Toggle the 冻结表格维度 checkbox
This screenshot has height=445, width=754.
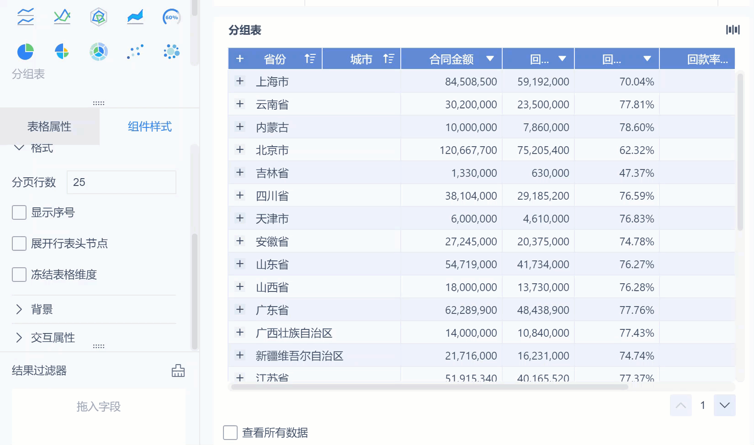[19, 275]
